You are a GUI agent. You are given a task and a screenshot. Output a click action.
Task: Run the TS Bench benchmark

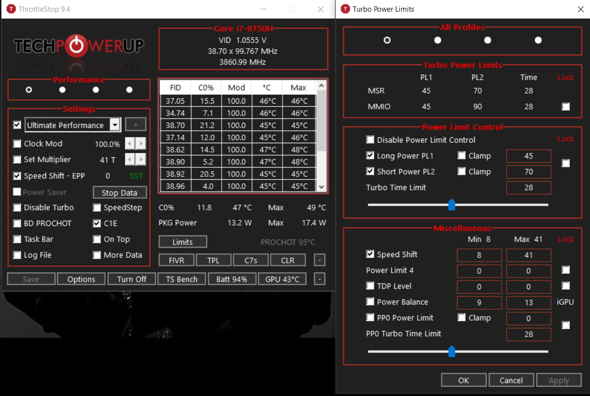pyautogui.click(x=181, y=279)
